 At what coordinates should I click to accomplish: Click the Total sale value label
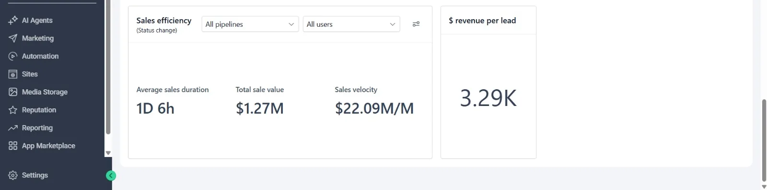point(260,90)
